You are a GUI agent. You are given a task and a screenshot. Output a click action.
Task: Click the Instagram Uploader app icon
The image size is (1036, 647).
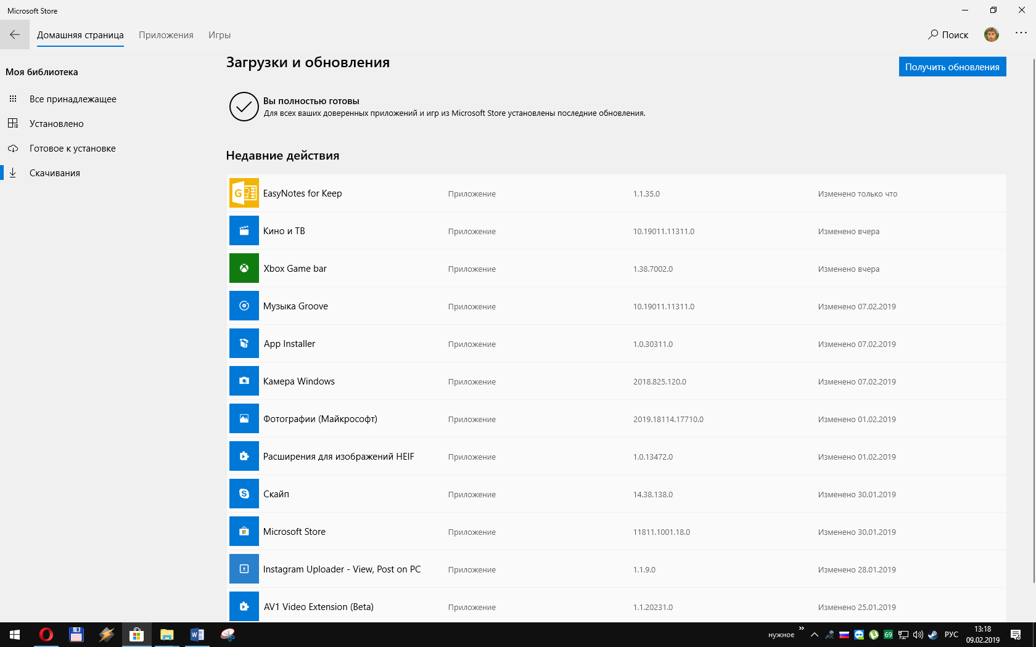pyautogui.click(x=244, y=569)
